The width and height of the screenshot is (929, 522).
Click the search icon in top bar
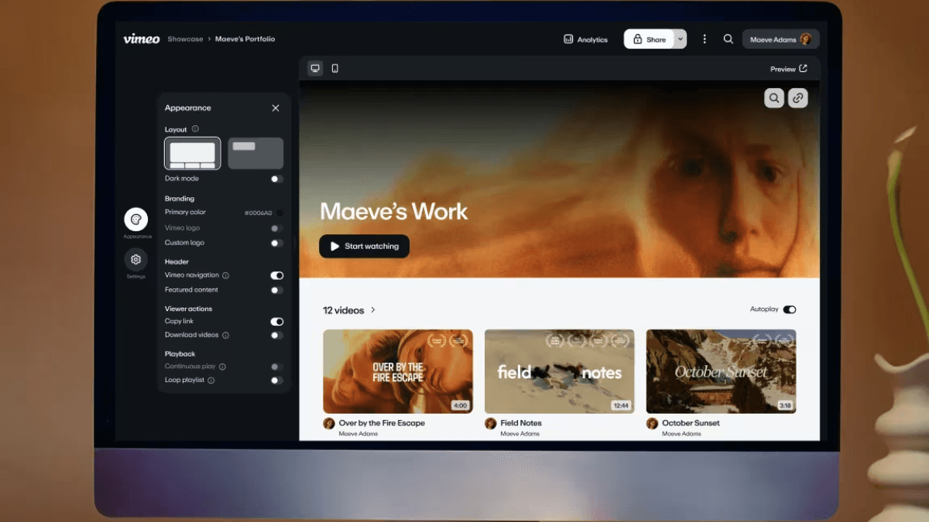(728, 39)
